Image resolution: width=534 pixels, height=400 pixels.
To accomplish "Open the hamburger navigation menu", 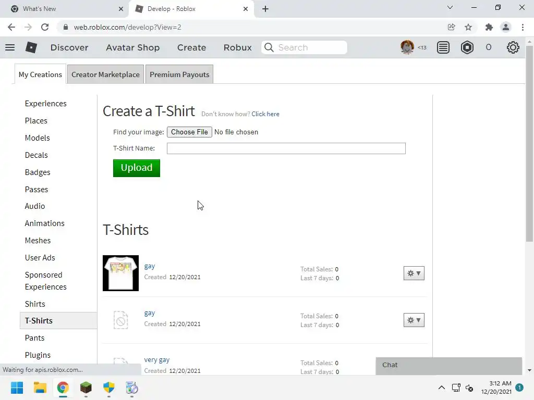I will 10,47.
